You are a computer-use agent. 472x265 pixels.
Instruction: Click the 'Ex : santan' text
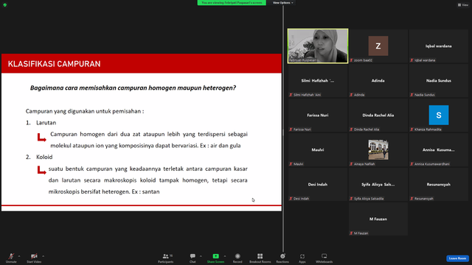point(146,191)
